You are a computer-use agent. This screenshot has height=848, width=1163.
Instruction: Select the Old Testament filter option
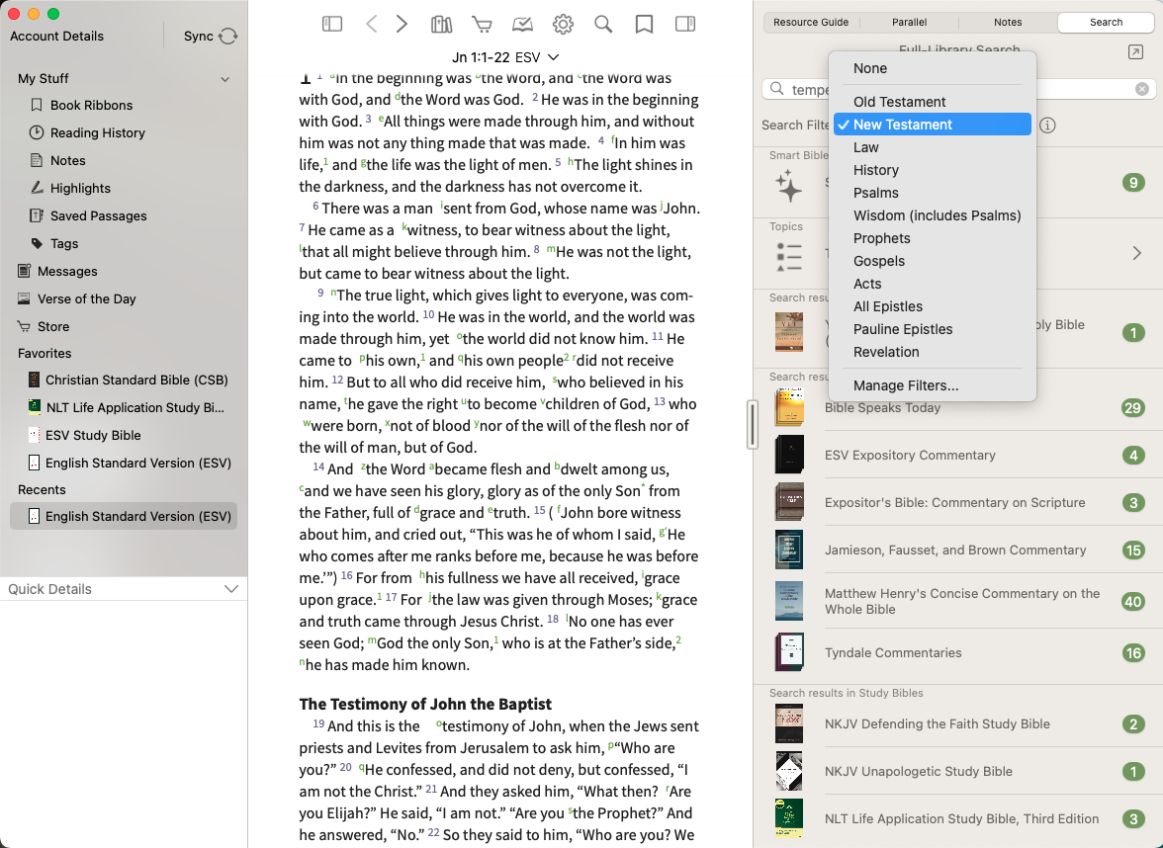(x=899, y=102)
